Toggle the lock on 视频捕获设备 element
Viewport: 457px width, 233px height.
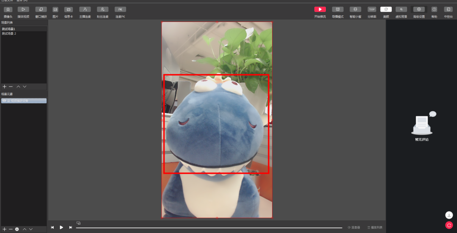tap(8, 100)
